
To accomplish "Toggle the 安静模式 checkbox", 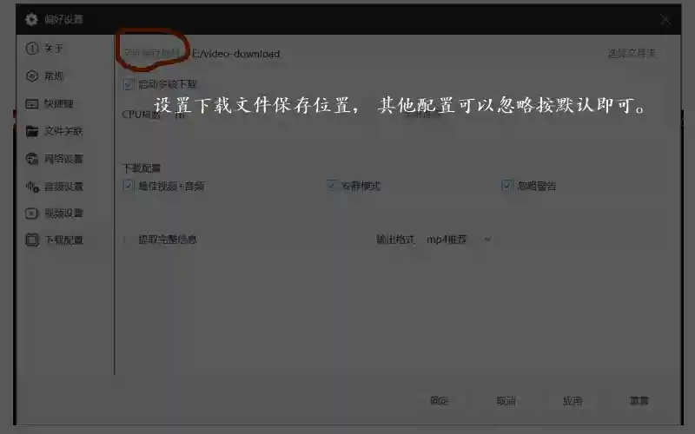I will pyautogui.click(x=331, y=186).
